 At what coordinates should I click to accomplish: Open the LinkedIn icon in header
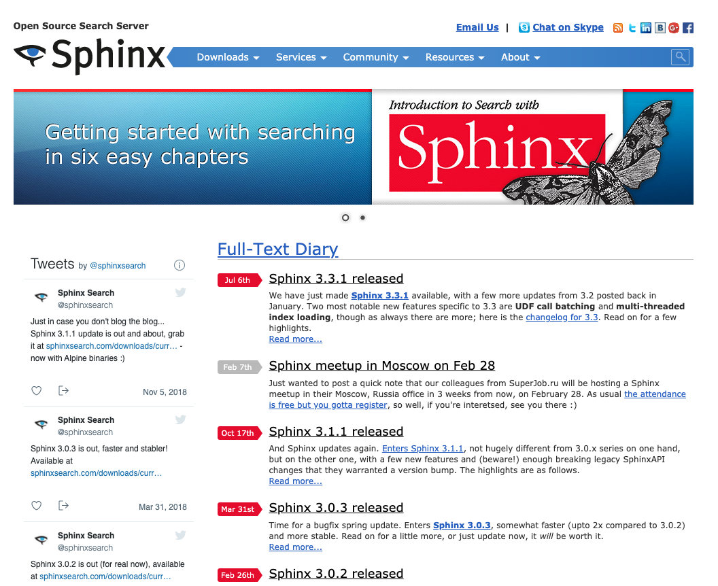point(646,28)
